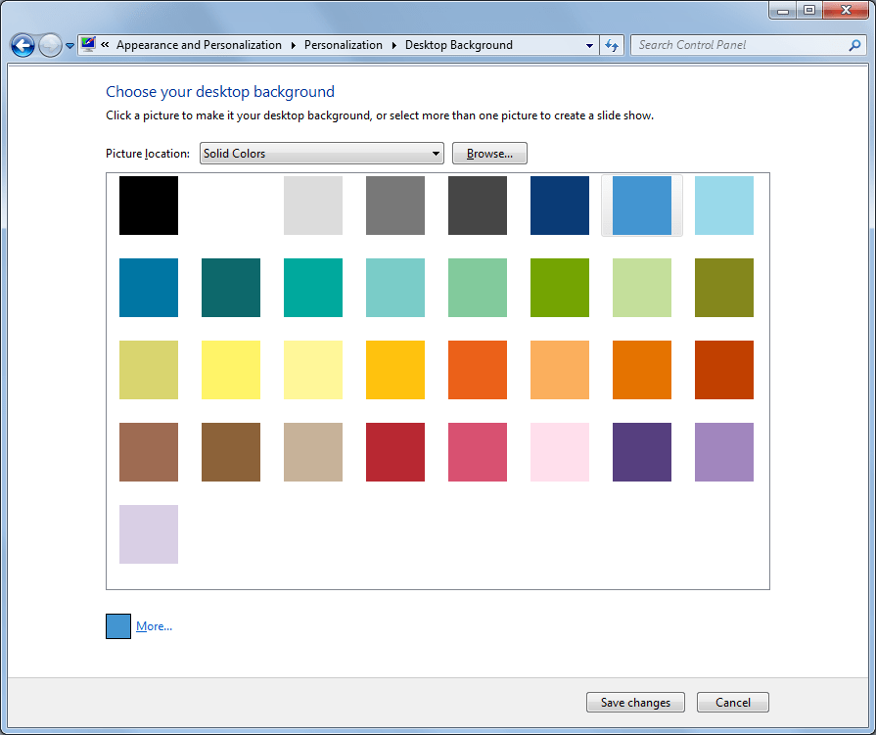Choose the ocean blue swatch in second row
The width and height of the screenshot is (876, 735).
pyautogui.click(x=149, y=288)
